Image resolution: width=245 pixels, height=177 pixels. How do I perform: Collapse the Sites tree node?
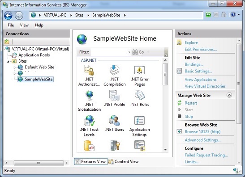pos(8,61)
